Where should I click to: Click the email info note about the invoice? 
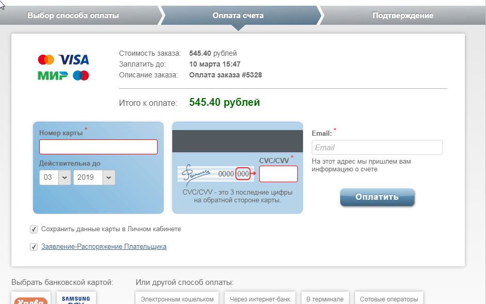pyautogui.click(x=361, y=166)
